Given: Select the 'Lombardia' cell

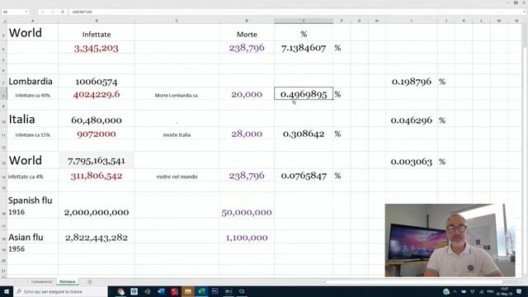Looking at the screenshot, I should click(33, 81).
